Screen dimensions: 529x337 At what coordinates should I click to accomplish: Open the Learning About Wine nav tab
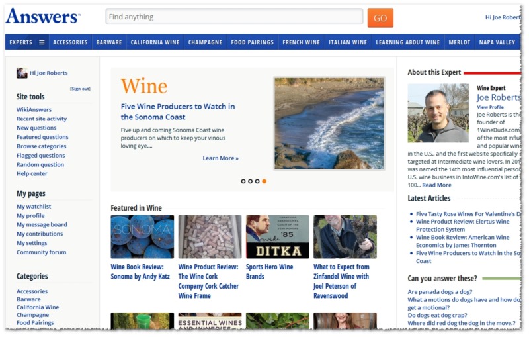point(408,42)
